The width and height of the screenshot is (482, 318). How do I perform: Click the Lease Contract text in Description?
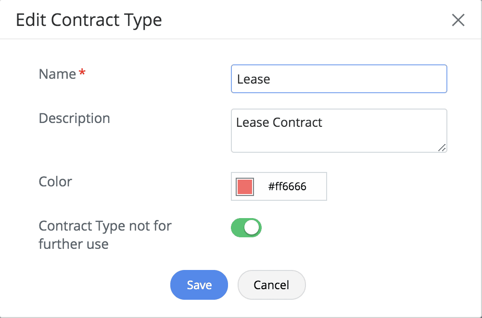click(279, 122)
